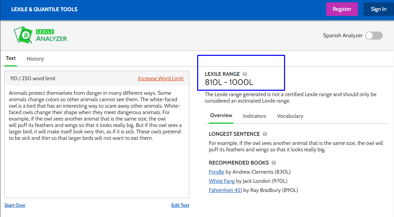Image resolution: width=394 pixels, height=217 pixels.
Task: Open the Indicators tab
Action: [255, 116]
